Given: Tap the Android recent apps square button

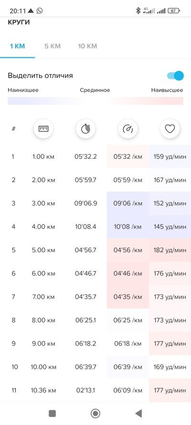Looking at the screenshot, I should [x=52, y=414].
